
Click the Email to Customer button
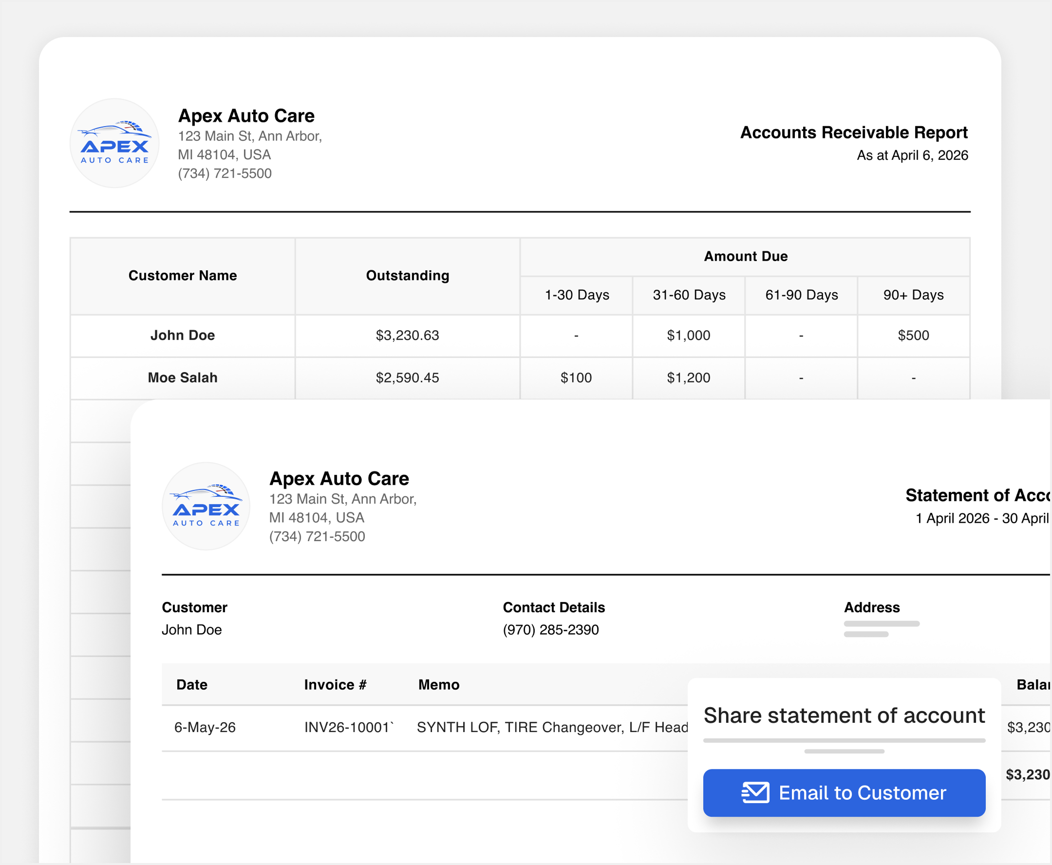click(x=844, y=792)
